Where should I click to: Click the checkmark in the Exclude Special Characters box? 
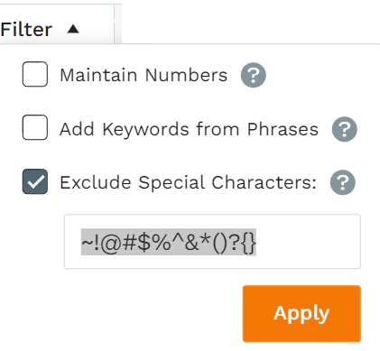tap(35, 181)
